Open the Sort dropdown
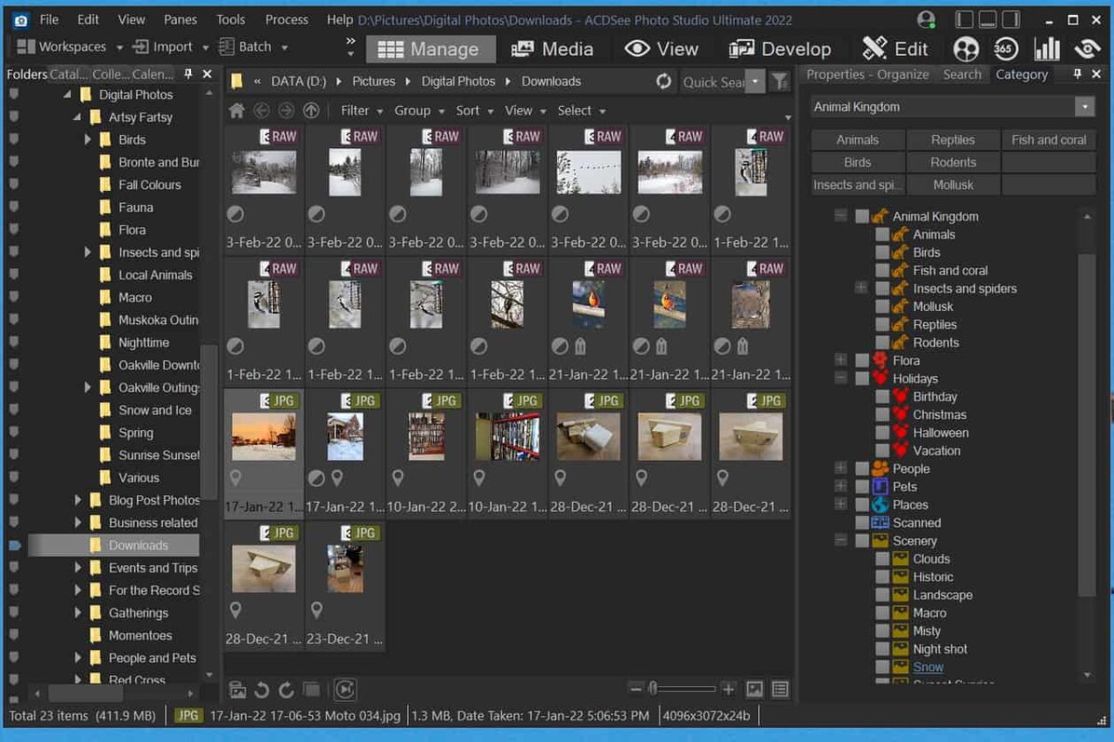1114x742 pixels. click(473, 111)
